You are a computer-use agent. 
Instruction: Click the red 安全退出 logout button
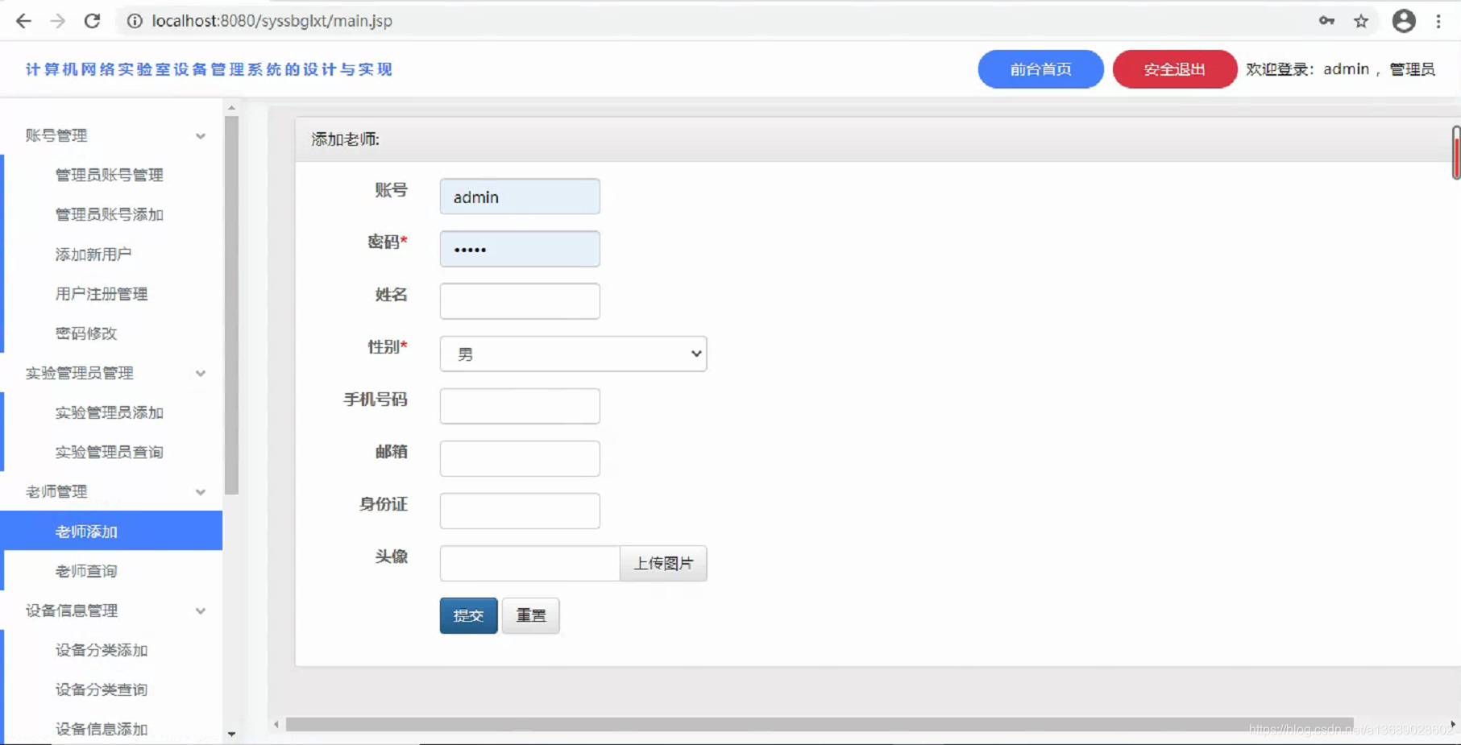(1174, 69)
